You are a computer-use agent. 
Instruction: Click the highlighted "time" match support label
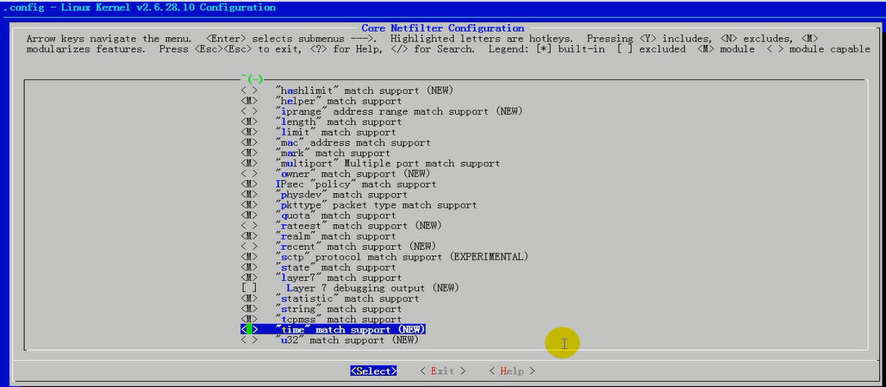coord(350,329)
